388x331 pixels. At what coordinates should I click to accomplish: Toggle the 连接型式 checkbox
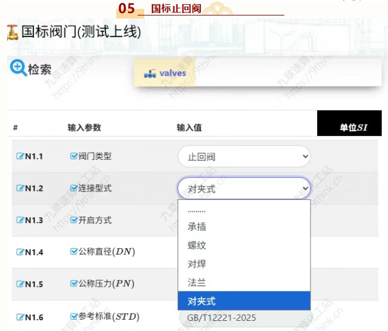click(74, 188)
